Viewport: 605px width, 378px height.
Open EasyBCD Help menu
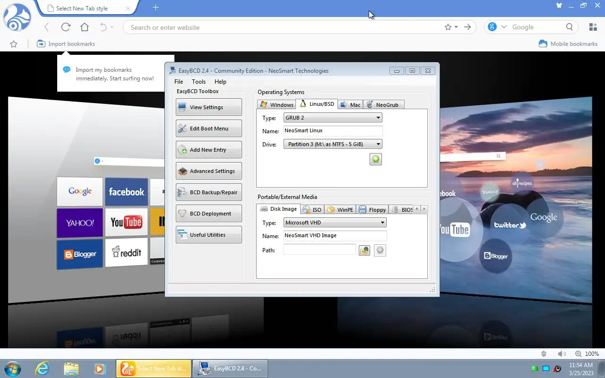point(220,82)
